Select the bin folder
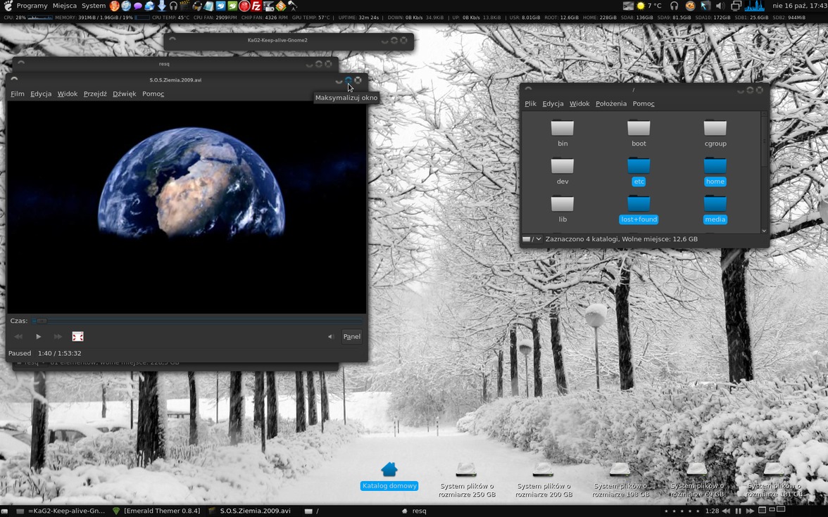This screenshot has height=517, width=828. point(563,134)
